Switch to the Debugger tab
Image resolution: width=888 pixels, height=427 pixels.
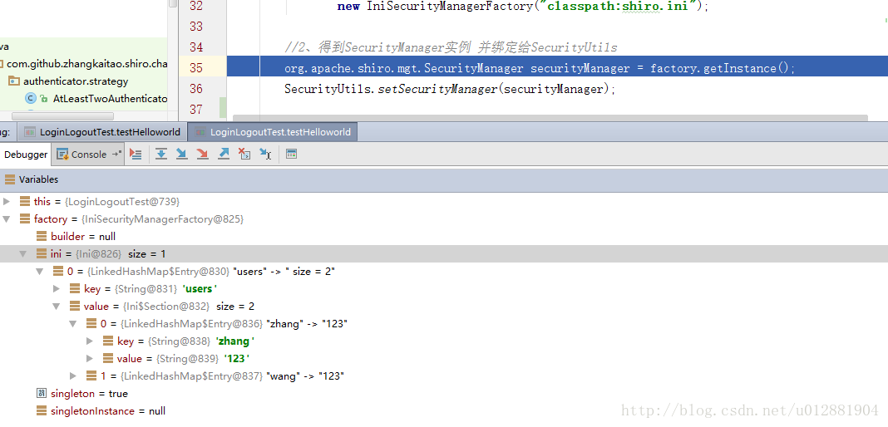[x=26, y=155]
